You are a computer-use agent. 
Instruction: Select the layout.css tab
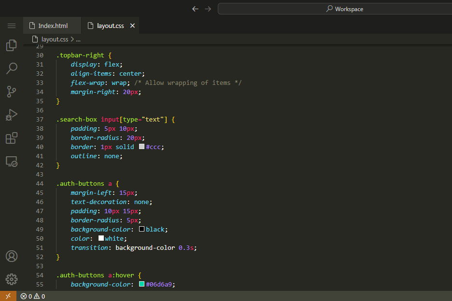click(110, 26)
